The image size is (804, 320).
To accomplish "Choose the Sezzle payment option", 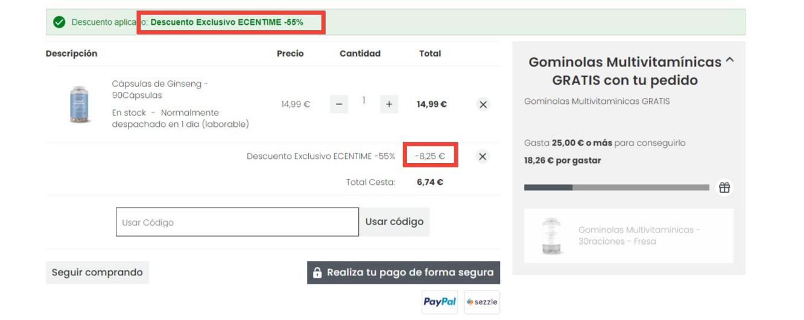I will coord(482,302).
